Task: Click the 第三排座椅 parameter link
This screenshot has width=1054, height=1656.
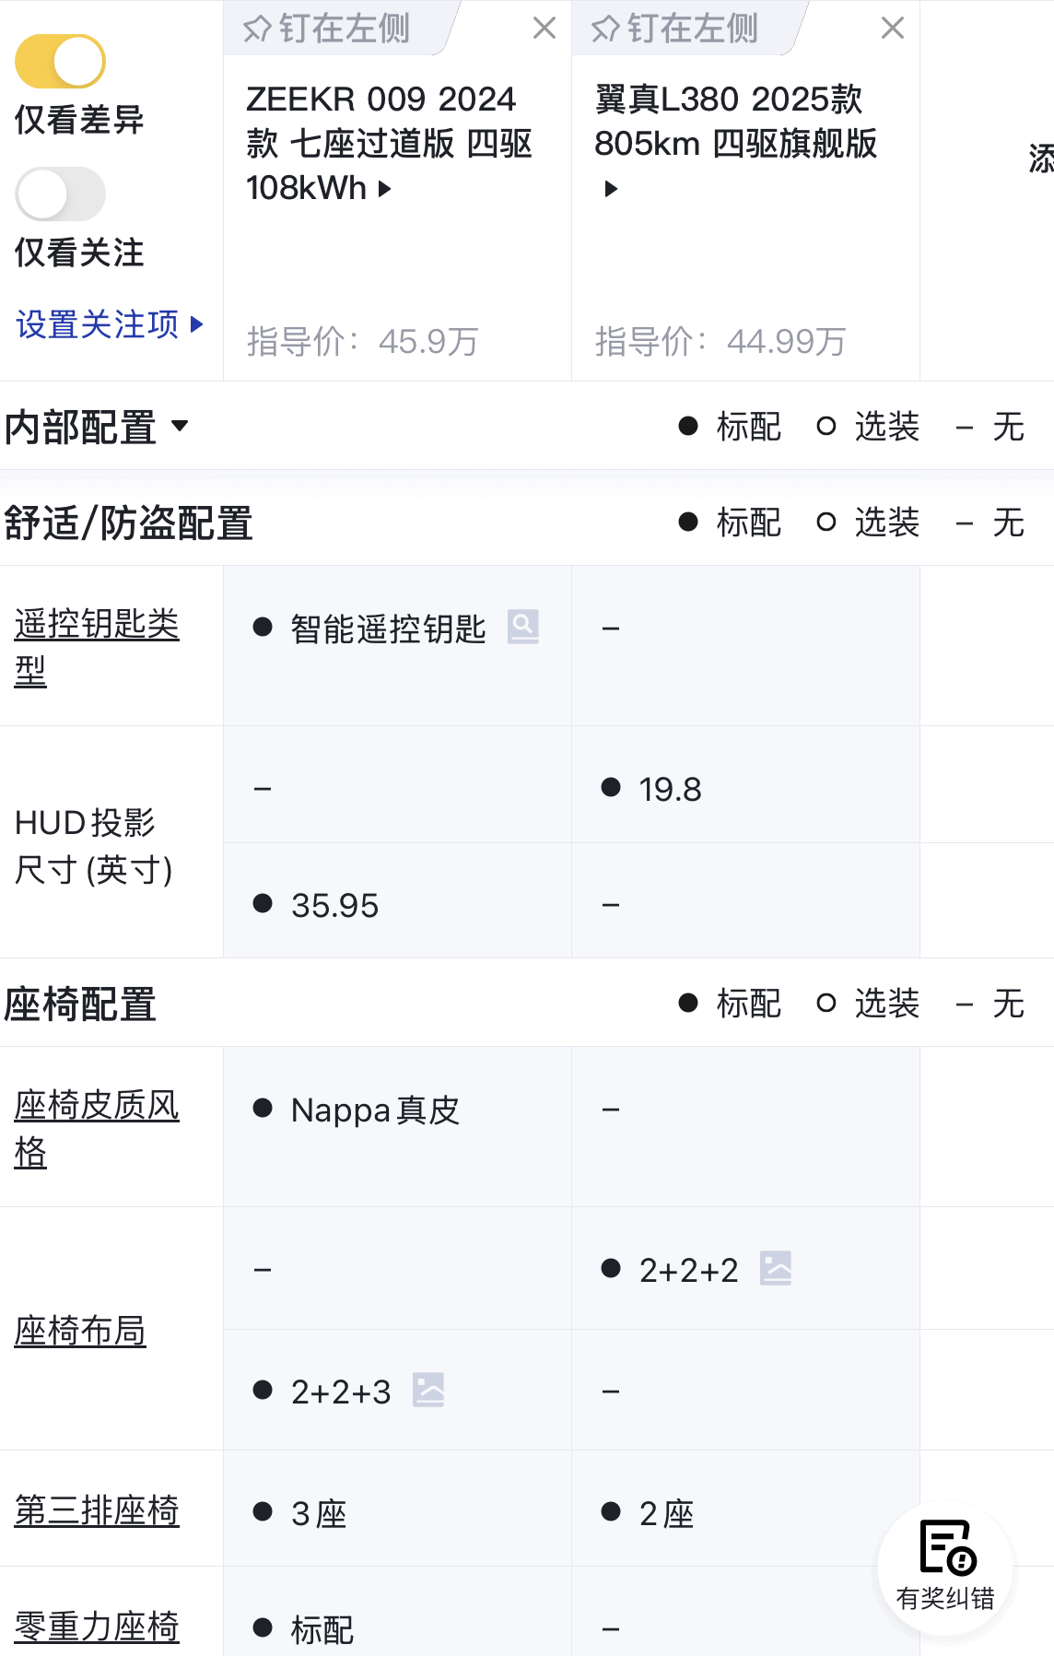Action: point(95,1509)
